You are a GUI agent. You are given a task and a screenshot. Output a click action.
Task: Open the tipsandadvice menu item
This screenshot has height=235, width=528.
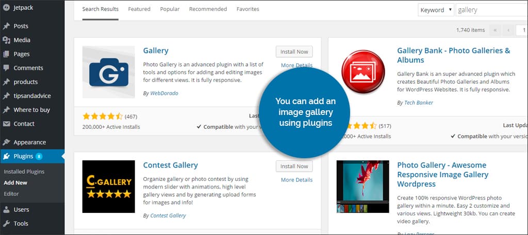[x=32, y=96]
